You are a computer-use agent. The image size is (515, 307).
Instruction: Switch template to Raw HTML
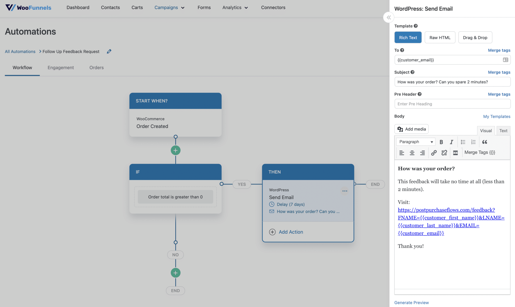pos(440,37)
